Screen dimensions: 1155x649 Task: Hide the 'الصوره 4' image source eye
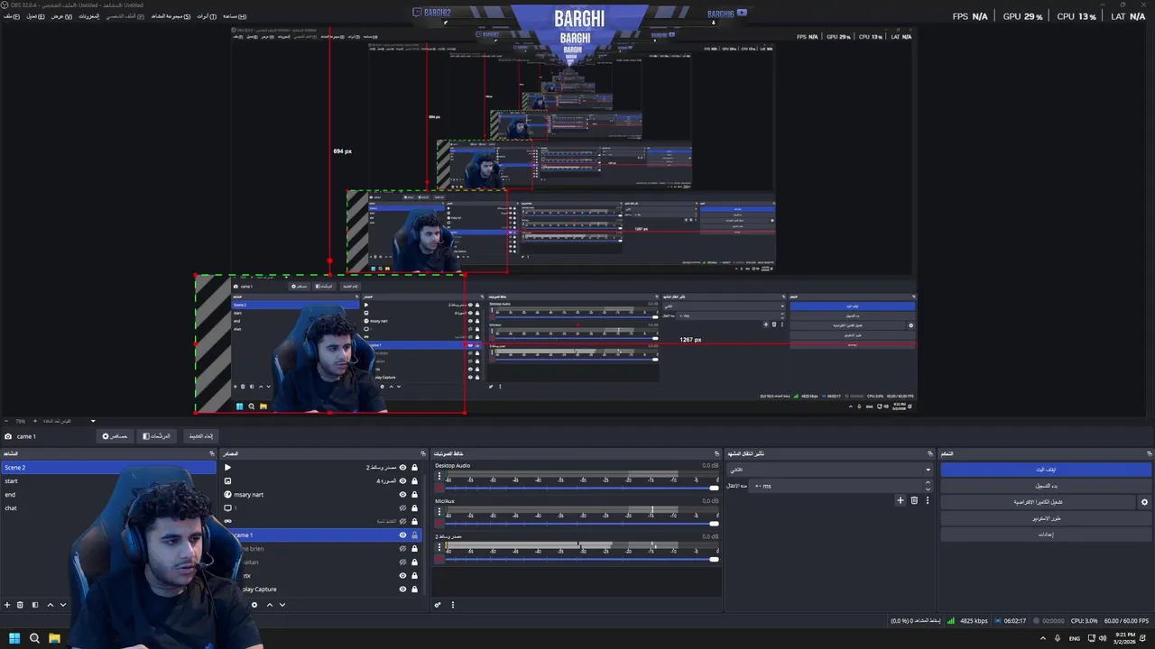click(403, 480)
